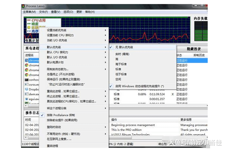Click 'This is the PRO edition' entry
This screenshot has height=150, width=225.
coord(127,130)
